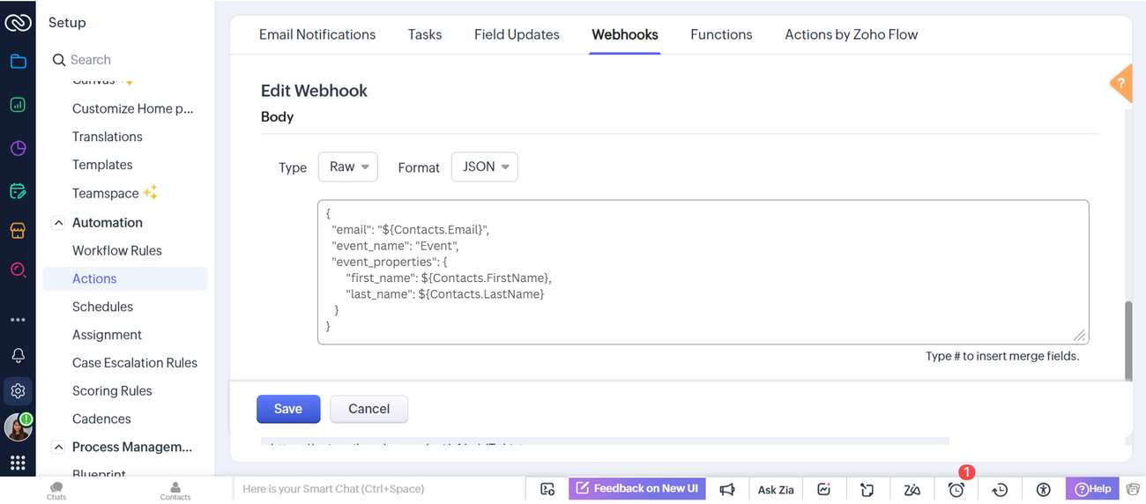Save the webhook
Viewport: 1146px width, 504px height.
click(288, 409)
